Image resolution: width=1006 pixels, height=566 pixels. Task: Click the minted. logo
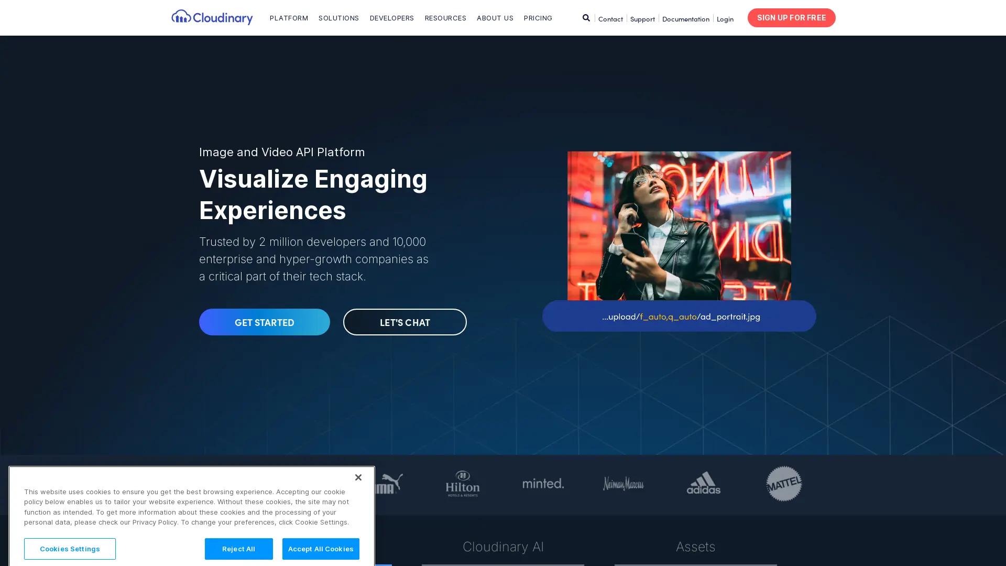[543, 484]
